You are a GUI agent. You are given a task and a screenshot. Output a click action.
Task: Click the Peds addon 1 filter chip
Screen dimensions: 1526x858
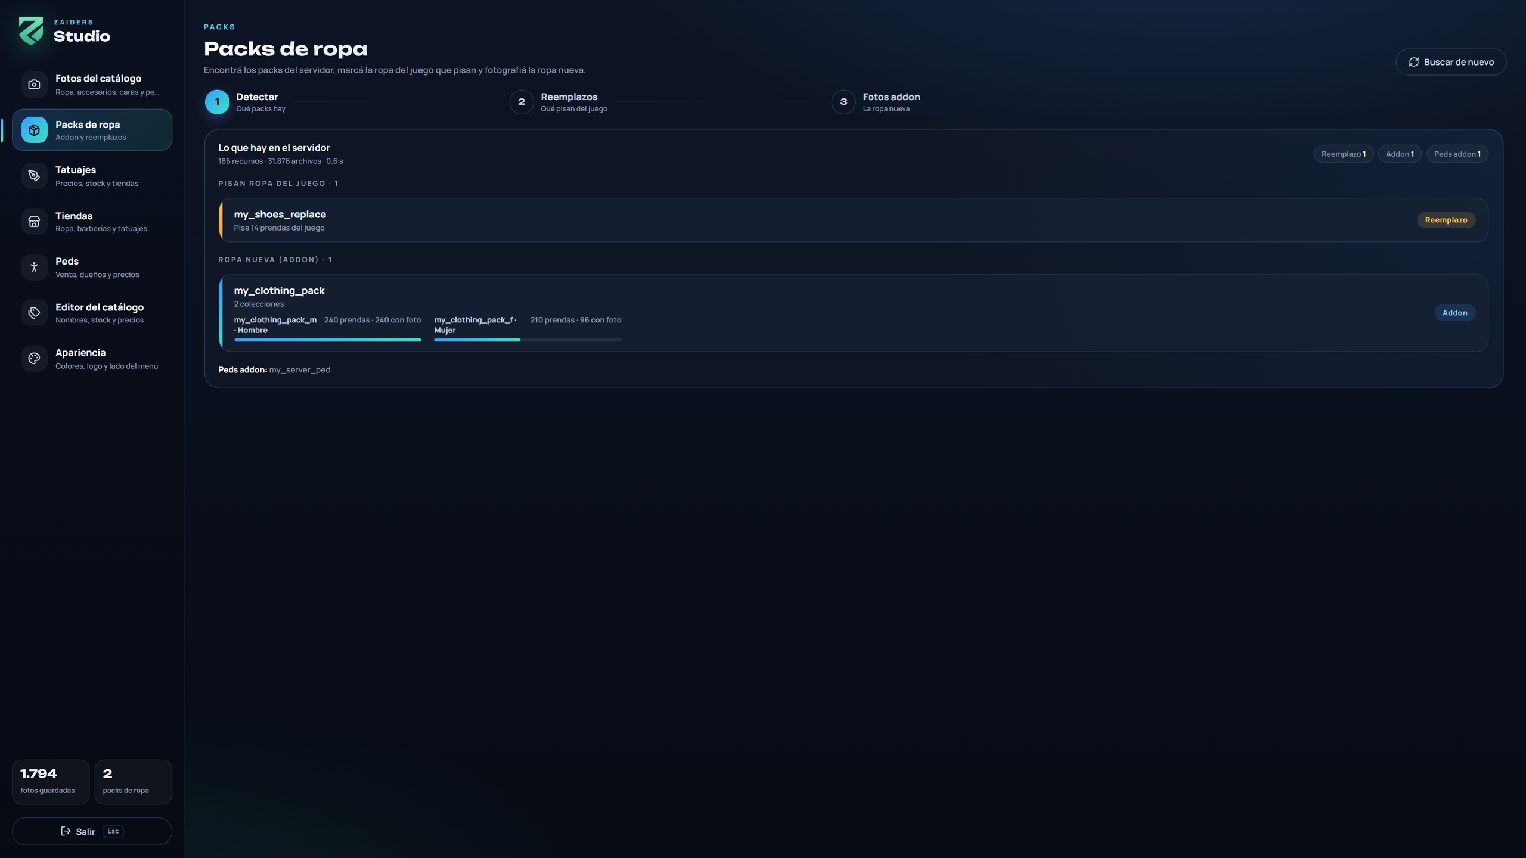tap(1457, 154)
